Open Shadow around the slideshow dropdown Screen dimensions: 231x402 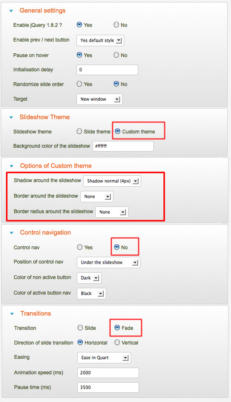[x=112, y=181]
